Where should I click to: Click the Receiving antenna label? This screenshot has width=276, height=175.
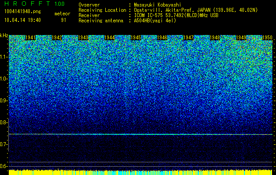(101, 21)
